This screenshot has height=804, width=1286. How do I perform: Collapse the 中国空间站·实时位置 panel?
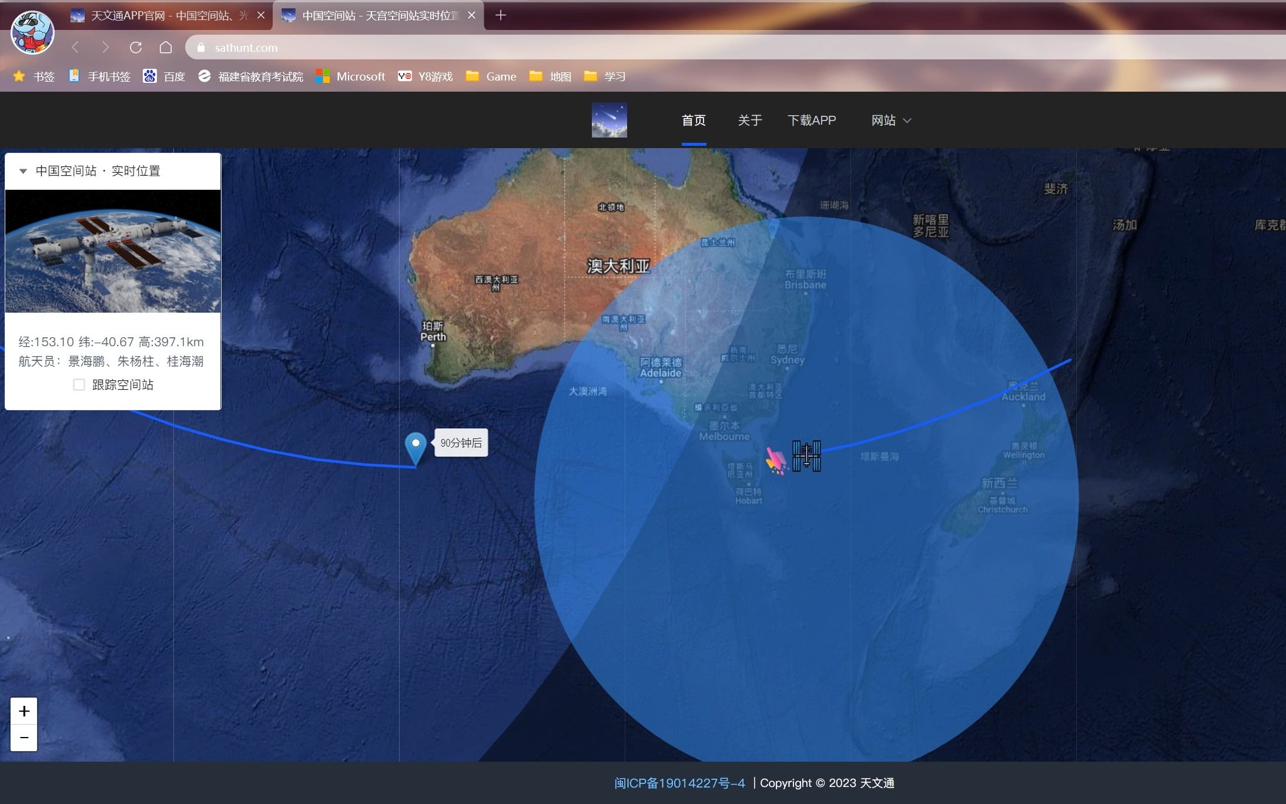[24, 171]
